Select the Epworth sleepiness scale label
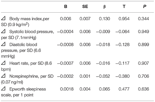The width and height of the screenshot is (155, 102). click(x=24, y=92)
